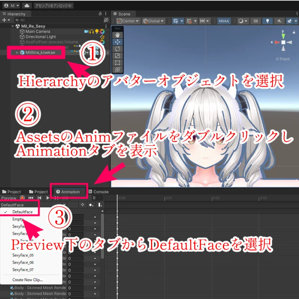This screenshot has width=299, height=299.
Task: Switch to the Console tab
Action: [99, 192]
